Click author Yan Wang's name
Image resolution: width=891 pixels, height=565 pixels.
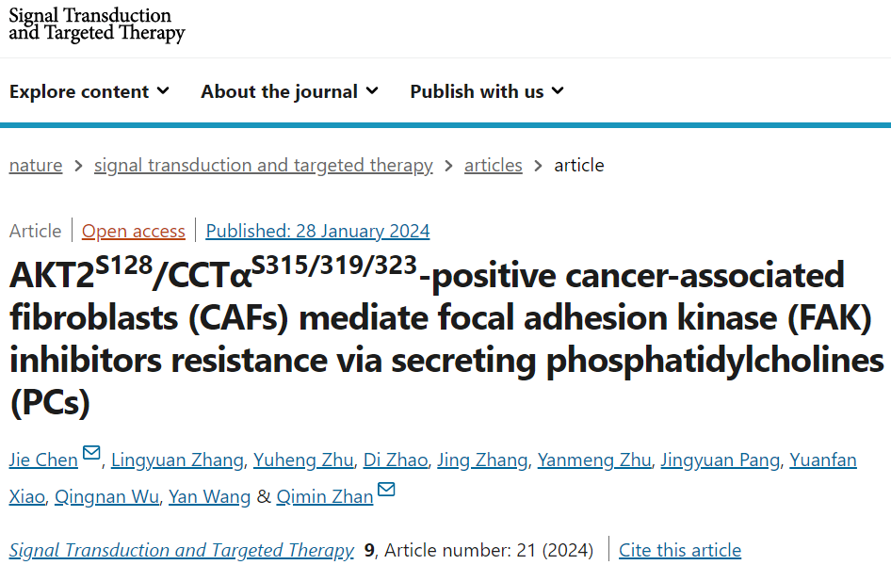point(210,497)
